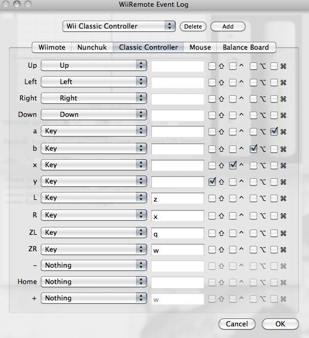Click the empty key field in the a row
Screen dimensions: 309x338
pos(178,132)
